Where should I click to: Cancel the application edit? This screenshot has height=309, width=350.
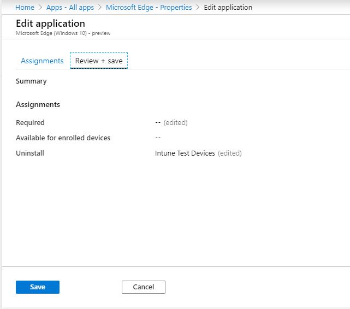pos(143,287)
